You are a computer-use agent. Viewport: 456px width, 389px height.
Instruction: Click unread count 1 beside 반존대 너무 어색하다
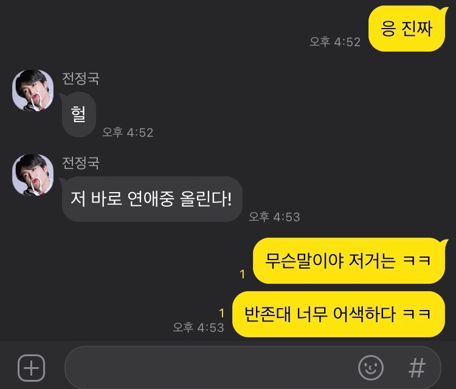[x=222, y=313]
